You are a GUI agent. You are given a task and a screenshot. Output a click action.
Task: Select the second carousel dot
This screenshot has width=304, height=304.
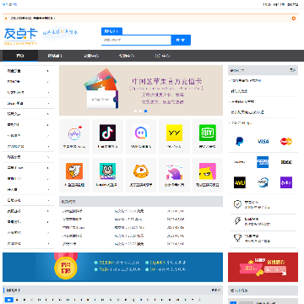point(140,111)
